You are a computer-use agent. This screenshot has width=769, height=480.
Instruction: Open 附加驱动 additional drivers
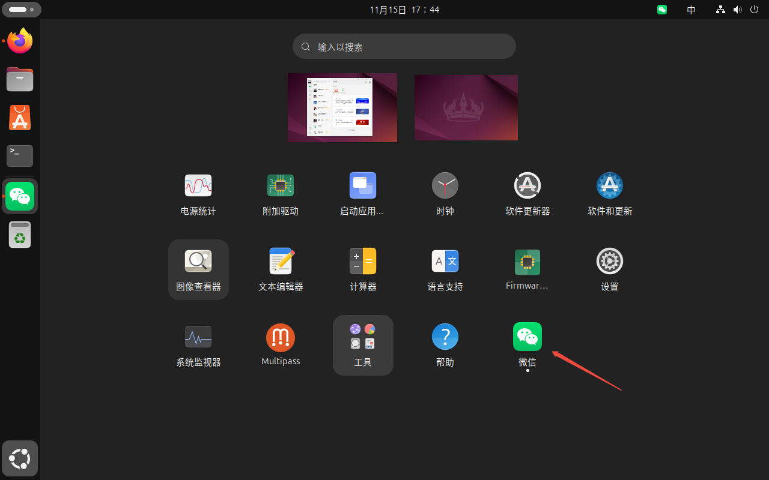coord(281,186)
